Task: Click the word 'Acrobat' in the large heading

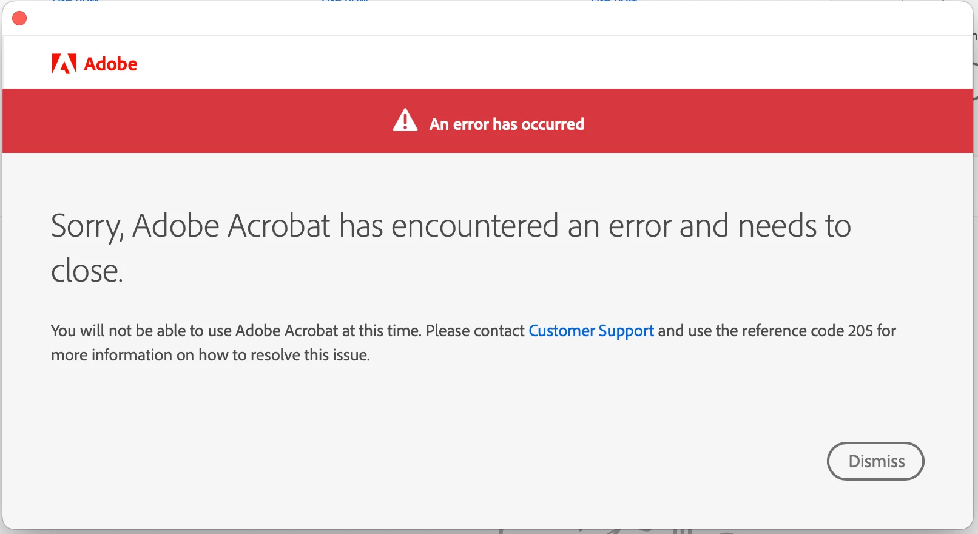Action: (x=279, y=226)
